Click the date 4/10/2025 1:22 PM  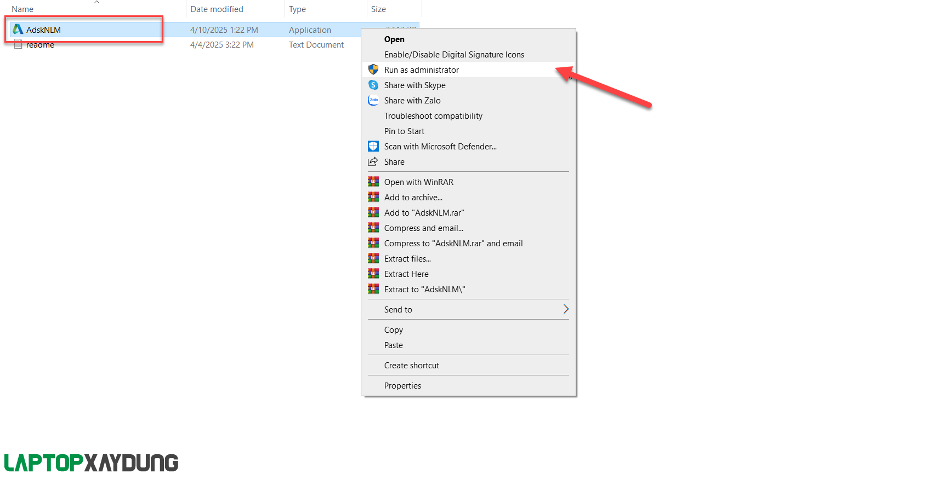pos(224,30)
